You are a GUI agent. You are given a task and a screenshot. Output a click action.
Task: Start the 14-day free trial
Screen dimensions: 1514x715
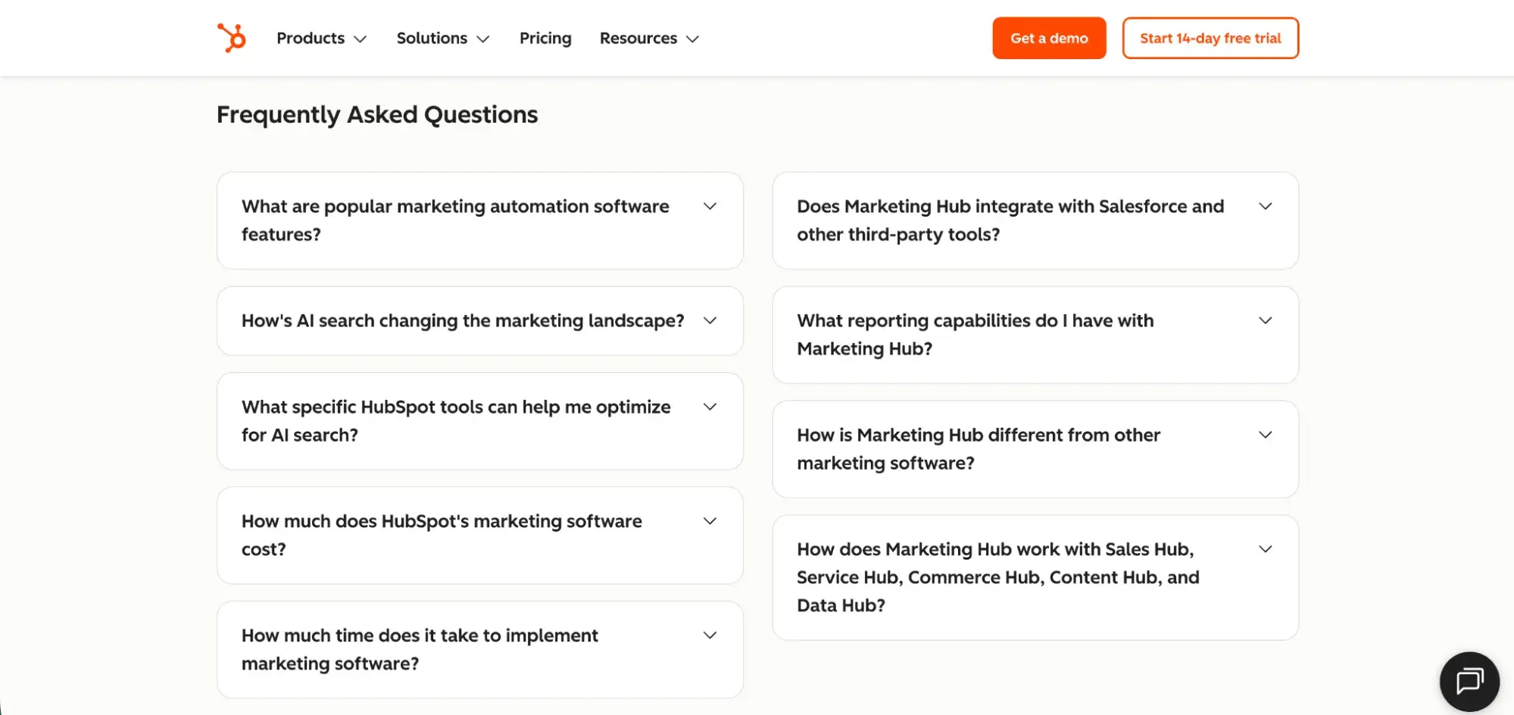point(1210,38)
